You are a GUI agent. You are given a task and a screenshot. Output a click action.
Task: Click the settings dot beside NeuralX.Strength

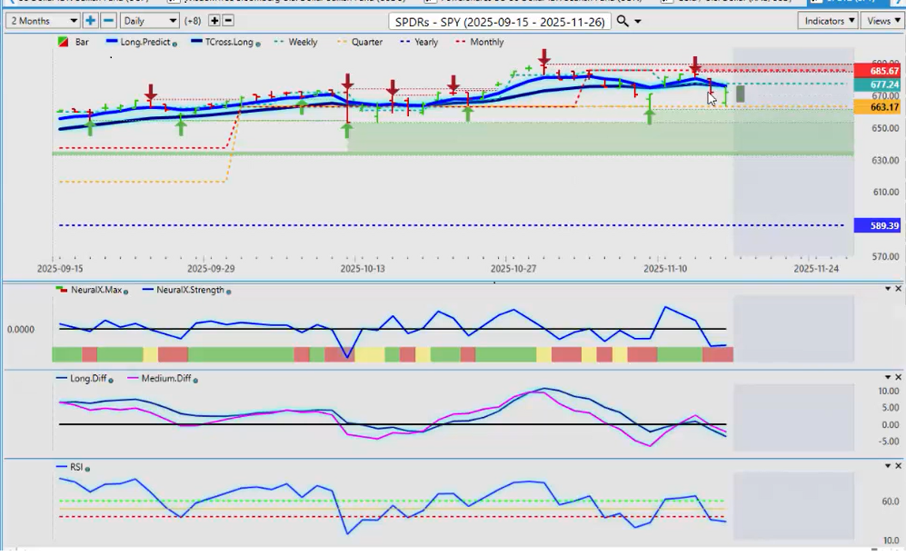[228, 291]
